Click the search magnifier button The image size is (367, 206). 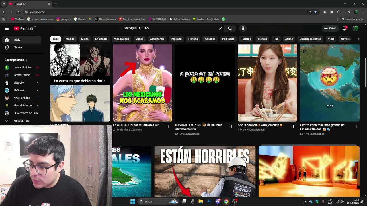pos(230,28)
